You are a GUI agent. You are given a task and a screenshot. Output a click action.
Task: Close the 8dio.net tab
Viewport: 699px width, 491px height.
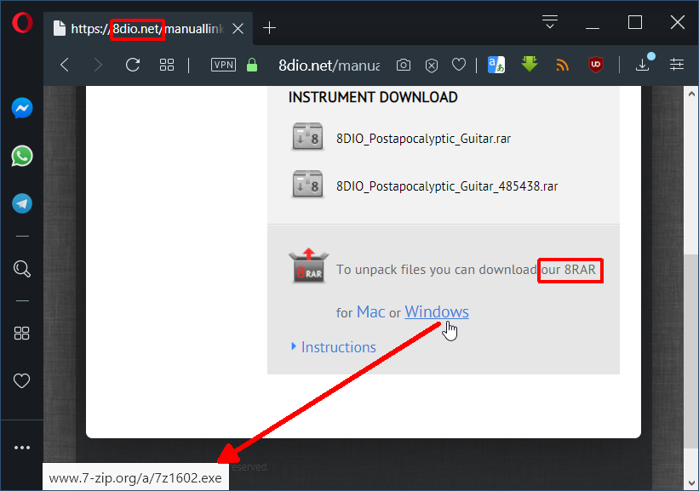(x=238, y=29)
